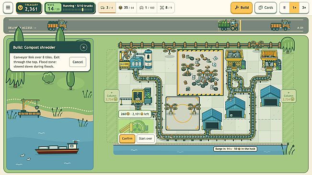
Task: Click the right orange dump truck near A-01
Action: pos(280,25)
